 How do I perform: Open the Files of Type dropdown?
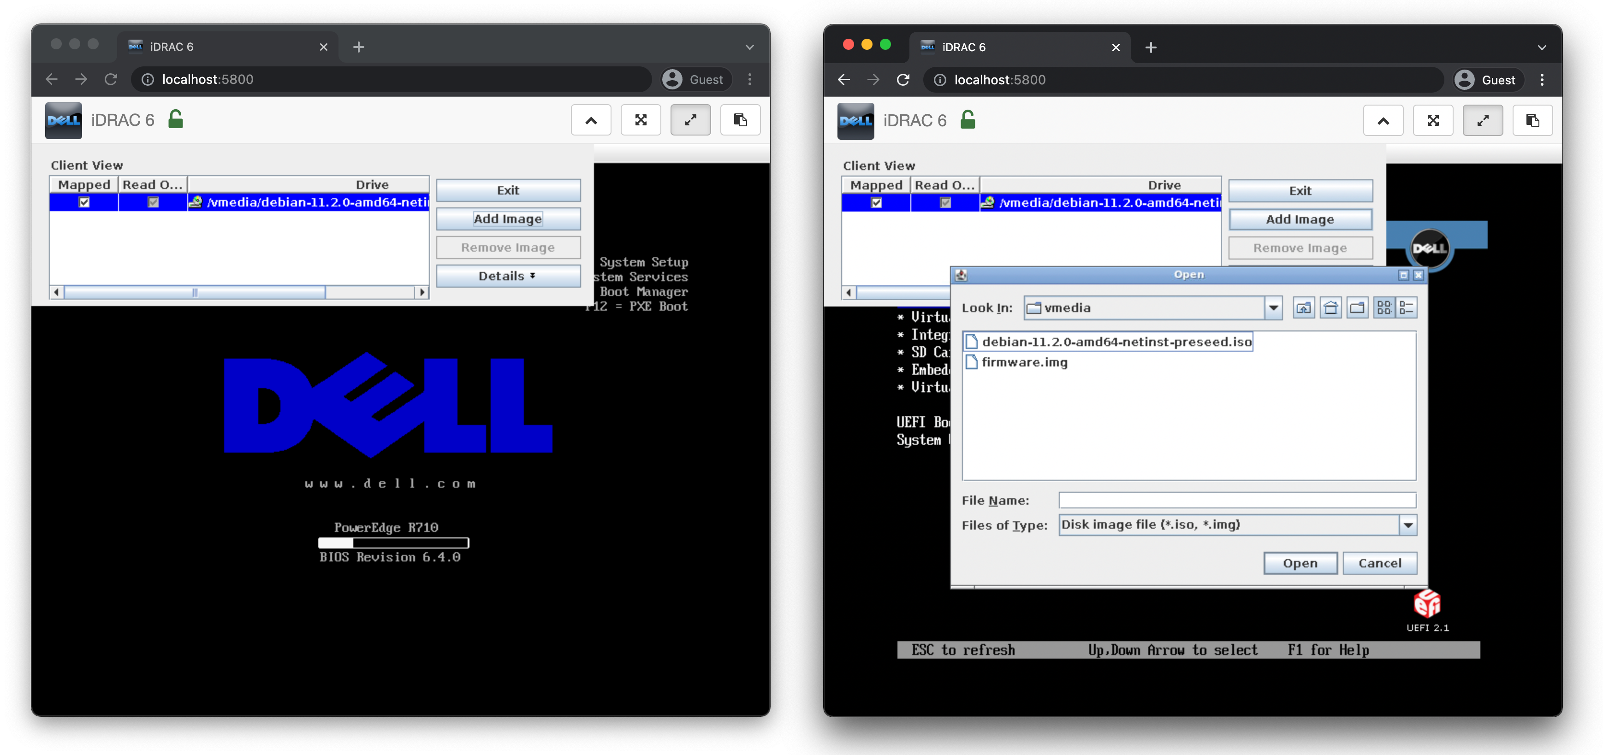pos(1407,525)
